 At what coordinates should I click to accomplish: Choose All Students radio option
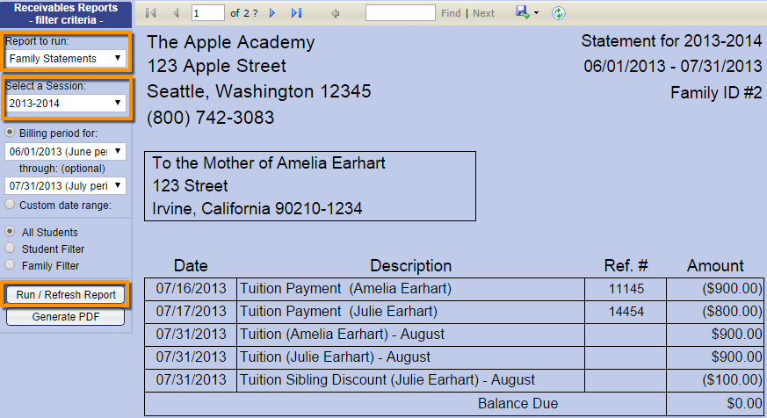tap(11, 232)
